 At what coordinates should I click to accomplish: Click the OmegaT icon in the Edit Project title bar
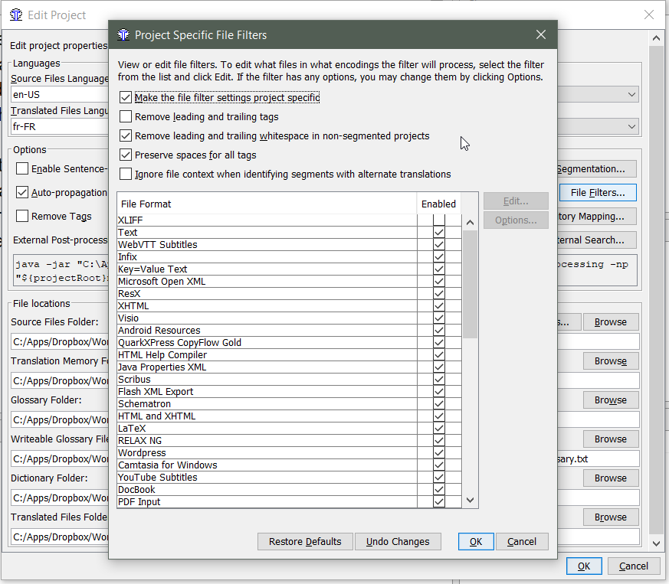[x=16, y=15]
